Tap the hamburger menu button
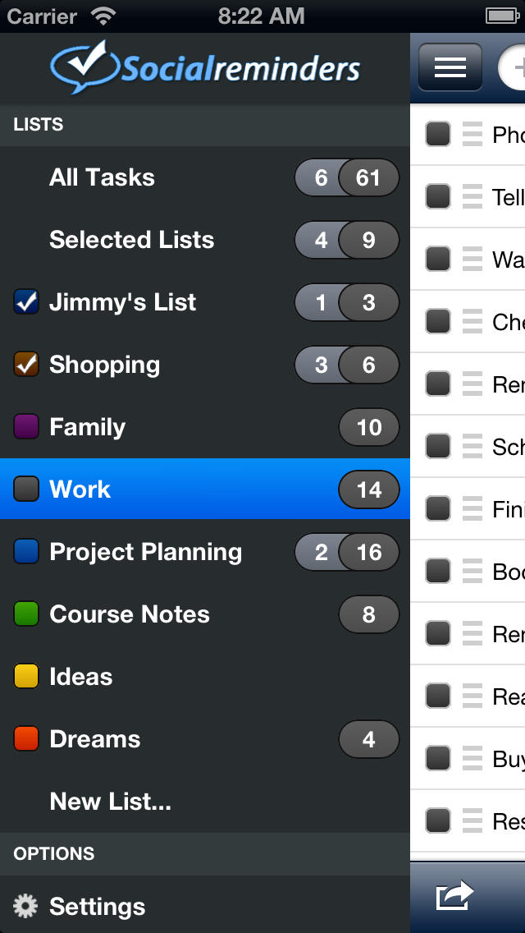Viewport: 525px width, 933px height. tap(450, 67)
